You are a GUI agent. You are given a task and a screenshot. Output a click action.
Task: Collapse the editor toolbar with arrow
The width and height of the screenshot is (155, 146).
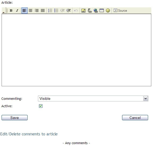(x=3, y=12)
